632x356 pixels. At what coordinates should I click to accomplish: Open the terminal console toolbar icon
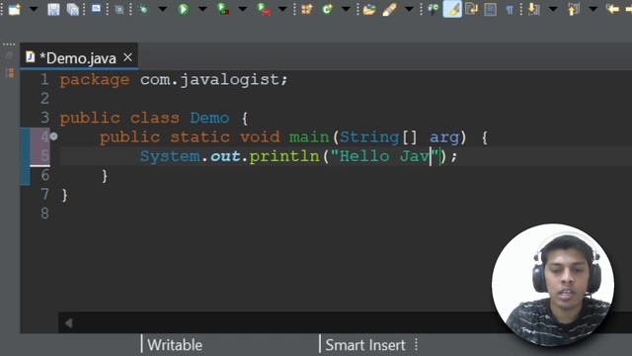pyautogui.click(x=97, y=9)
